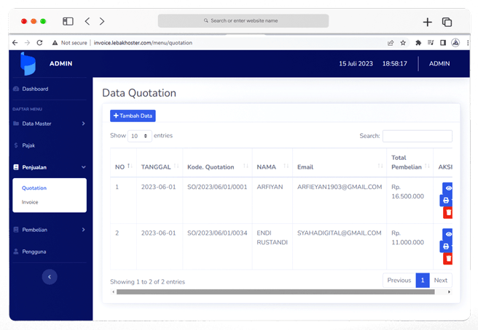View the ARFIYAN quotation with eye icon
Screen dimensions: 478x330
448,188
